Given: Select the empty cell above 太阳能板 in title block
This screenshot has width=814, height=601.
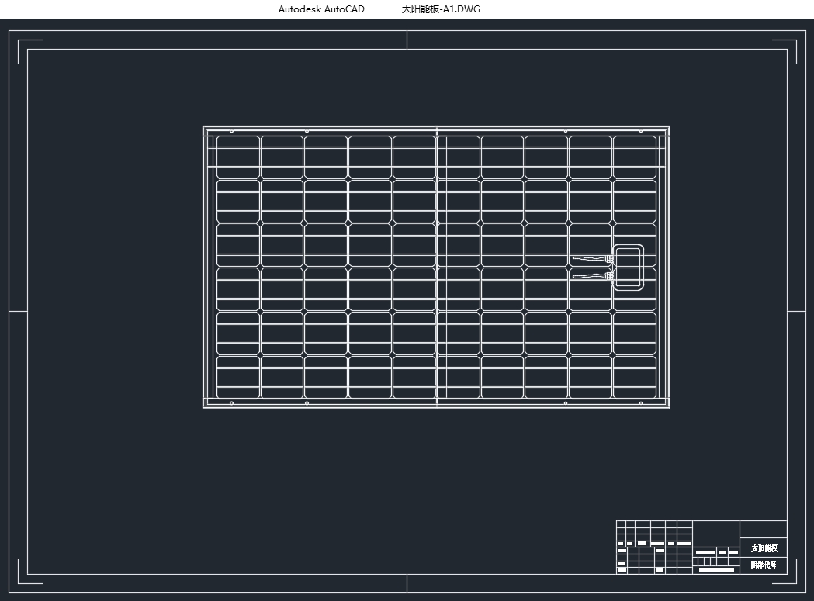Looking at the screenshot, I should point(764,530).
